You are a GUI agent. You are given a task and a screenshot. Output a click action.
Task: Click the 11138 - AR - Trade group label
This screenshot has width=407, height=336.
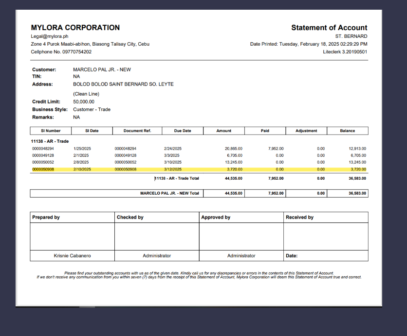pos(50,141)
